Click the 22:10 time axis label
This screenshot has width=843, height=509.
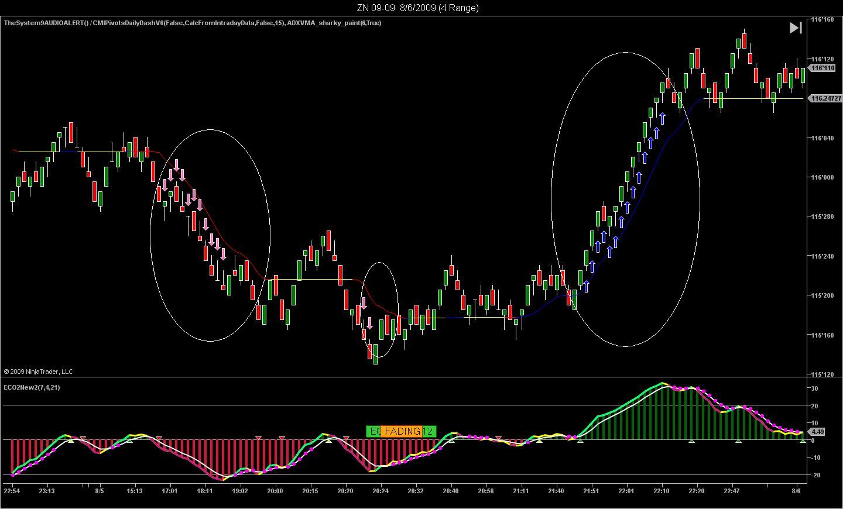(662, 491)
